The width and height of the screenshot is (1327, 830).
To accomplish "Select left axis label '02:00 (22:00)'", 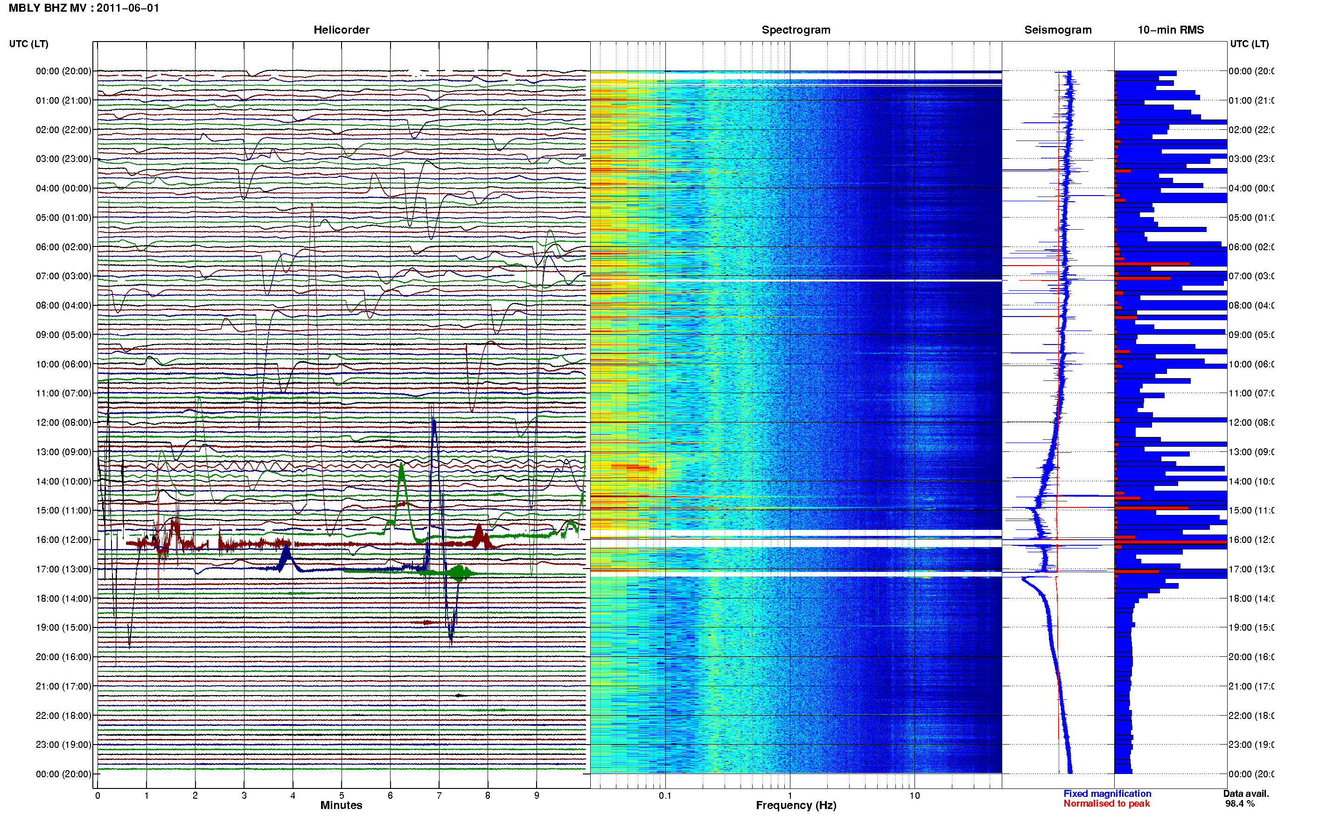I will pyautogui.click(x=63, y=130).
